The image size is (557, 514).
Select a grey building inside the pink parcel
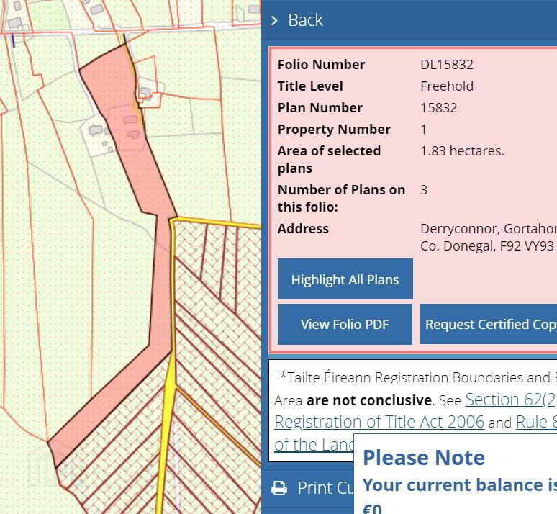(130, 120)
